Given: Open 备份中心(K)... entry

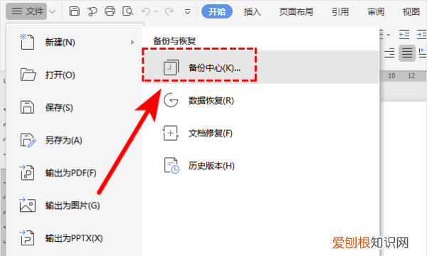Looking at the screenshot, I should pos(261,68).
